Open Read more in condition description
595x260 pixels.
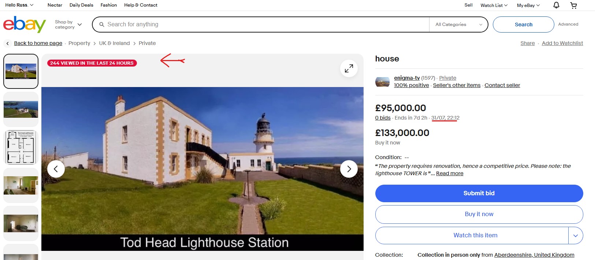coord(450,173)
